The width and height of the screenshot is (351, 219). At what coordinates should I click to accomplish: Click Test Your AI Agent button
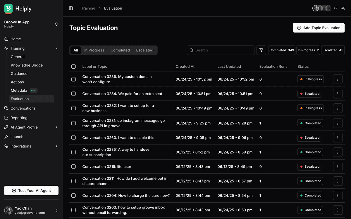31,190
